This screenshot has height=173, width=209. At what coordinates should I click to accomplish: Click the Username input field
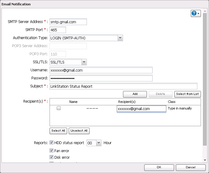click(x=101, y=70)
